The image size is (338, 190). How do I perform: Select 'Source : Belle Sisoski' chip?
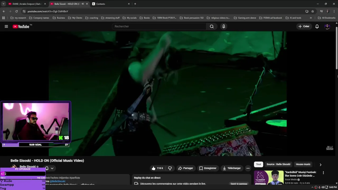tap(278, 164)
